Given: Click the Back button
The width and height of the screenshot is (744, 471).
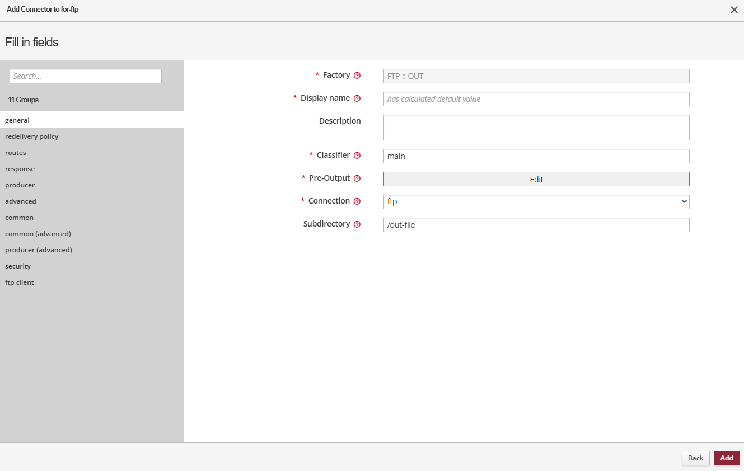Looking at the screenshot, I should (695, 458).
